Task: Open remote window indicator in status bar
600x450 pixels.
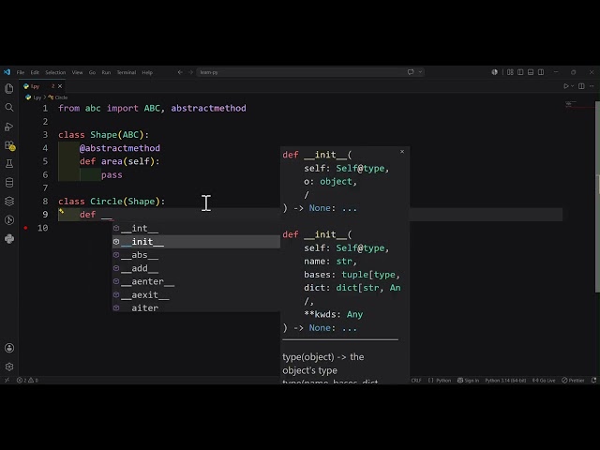Action: pos(7,380)
